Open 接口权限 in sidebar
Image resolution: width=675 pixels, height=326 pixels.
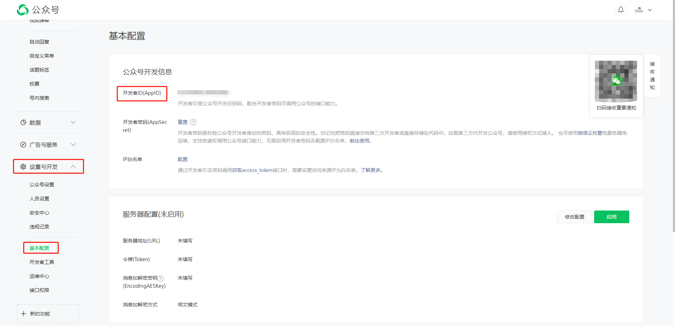coord(39,290)
